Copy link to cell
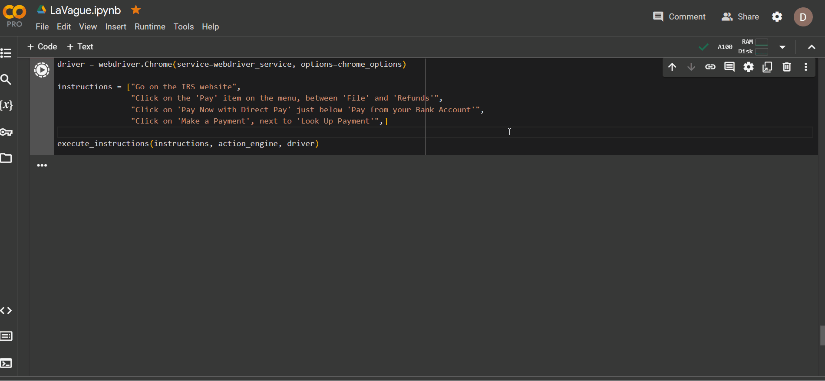 tap(710, 67)
